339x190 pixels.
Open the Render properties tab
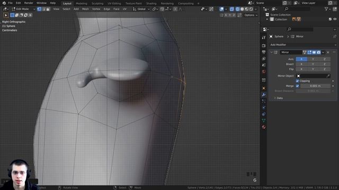[x=264, y=46]
